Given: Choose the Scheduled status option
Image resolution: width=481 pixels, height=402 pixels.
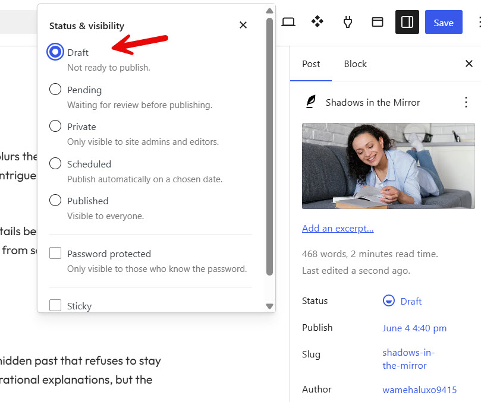Looking at the screenshot, I should (x=55, y=163).
